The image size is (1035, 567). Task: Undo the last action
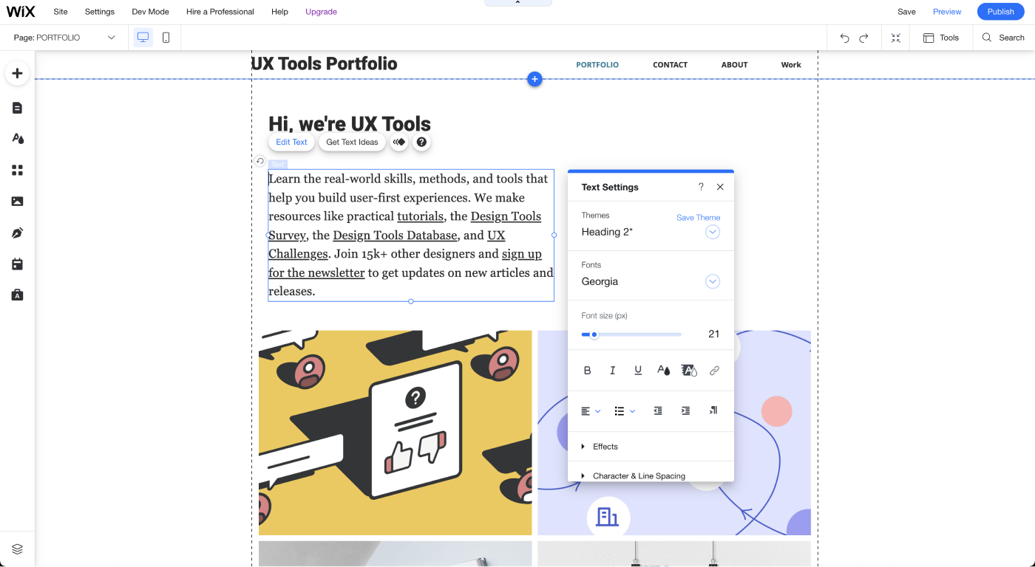[x=844, y=38]
